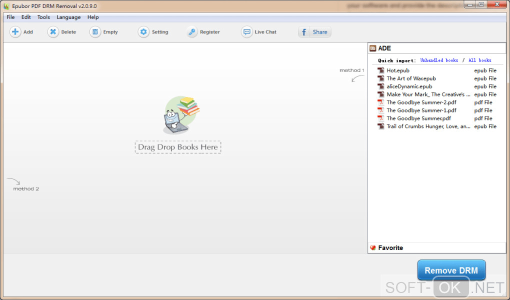Click icon beside Trail of Crumbs epub
This screenshot has width=510, height=300.
tap(380, 126)
